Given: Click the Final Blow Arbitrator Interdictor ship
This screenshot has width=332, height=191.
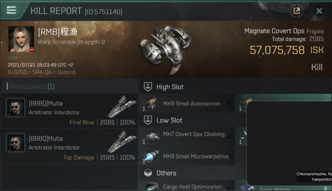Looking at the screenshot, I should click(x=122, y=106).
